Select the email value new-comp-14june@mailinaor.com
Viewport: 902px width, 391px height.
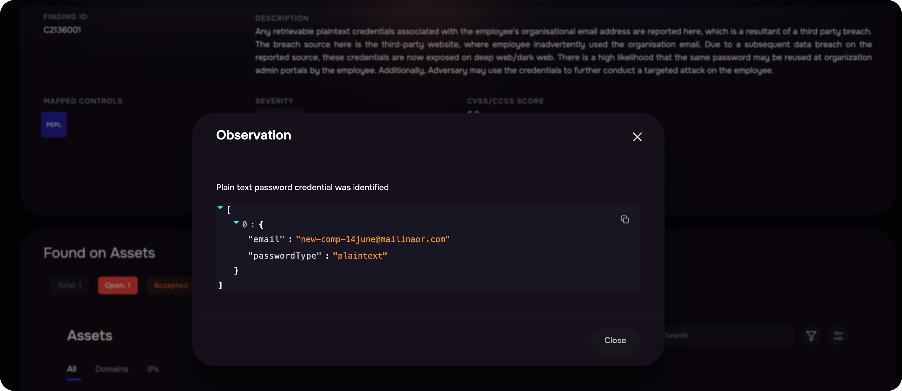coord(372,239)
